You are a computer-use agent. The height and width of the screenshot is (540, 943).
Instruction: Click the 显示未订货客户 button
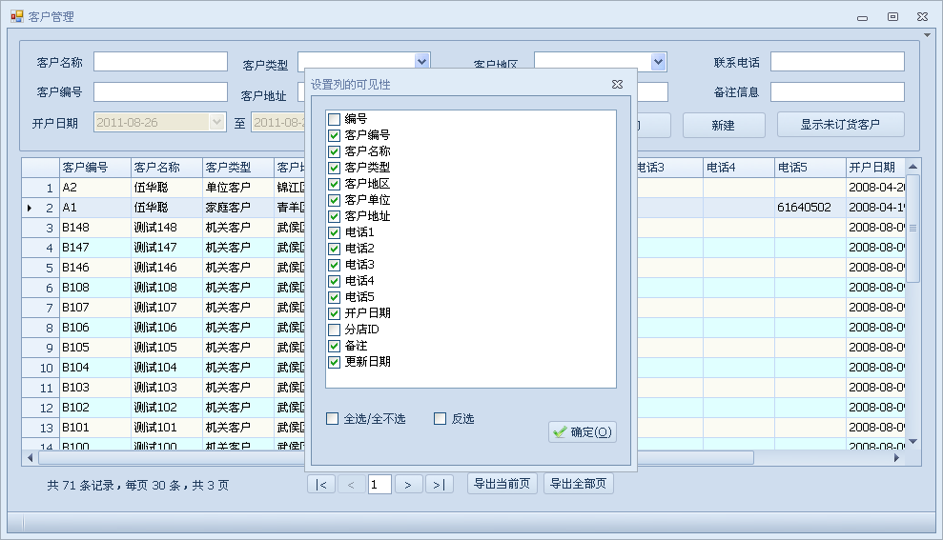[x=841, y=125]
